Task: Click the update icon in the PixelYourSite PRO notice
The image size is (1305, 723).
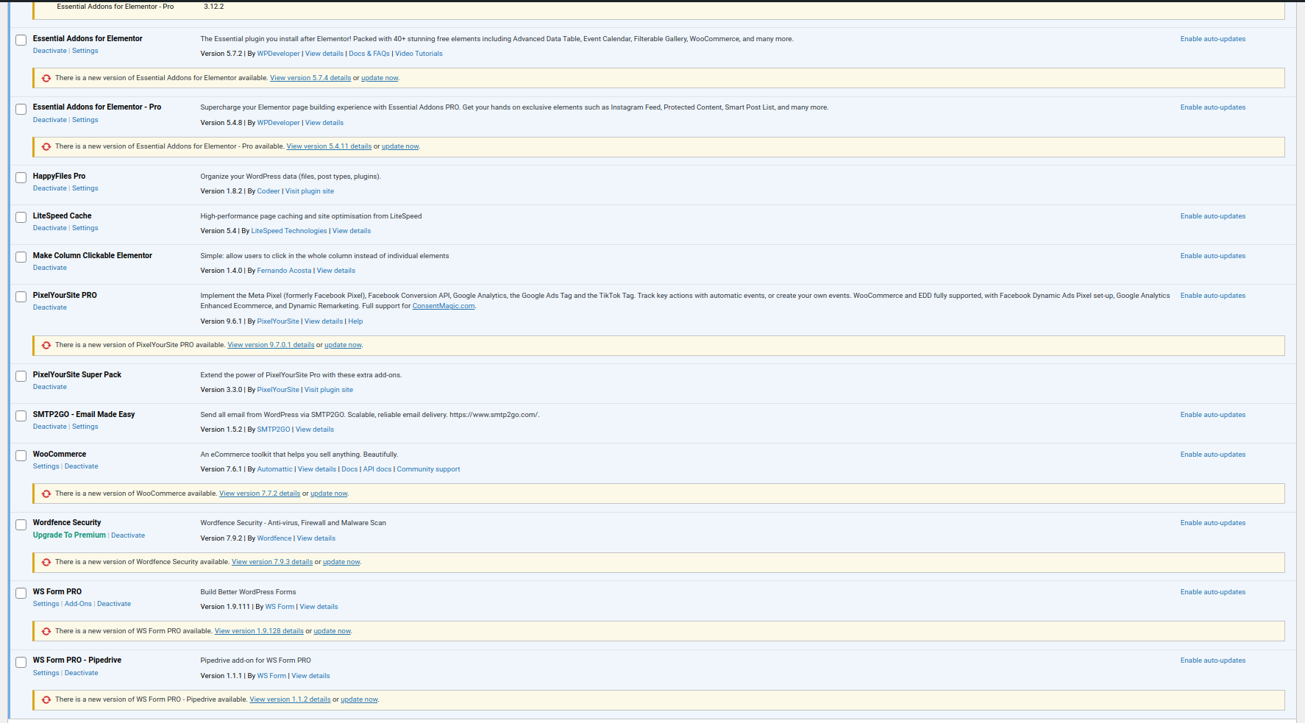Action: (46, 345)
